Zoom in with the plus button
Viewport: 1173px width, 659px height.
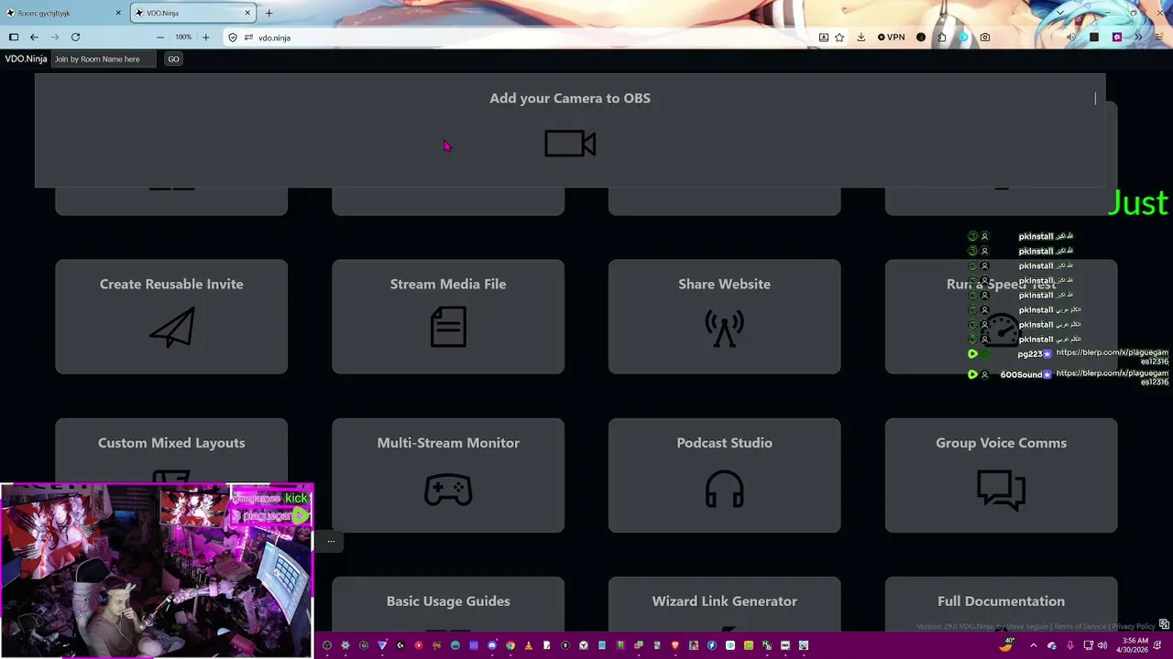pos(205,38)
